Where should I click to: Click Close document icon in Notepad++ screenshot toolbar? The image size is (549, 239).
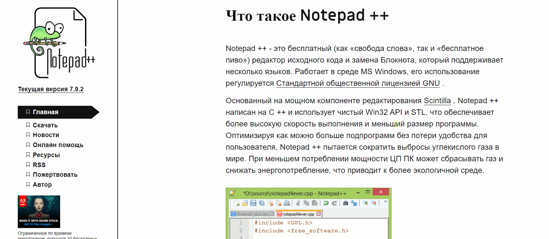click(270, 203)
